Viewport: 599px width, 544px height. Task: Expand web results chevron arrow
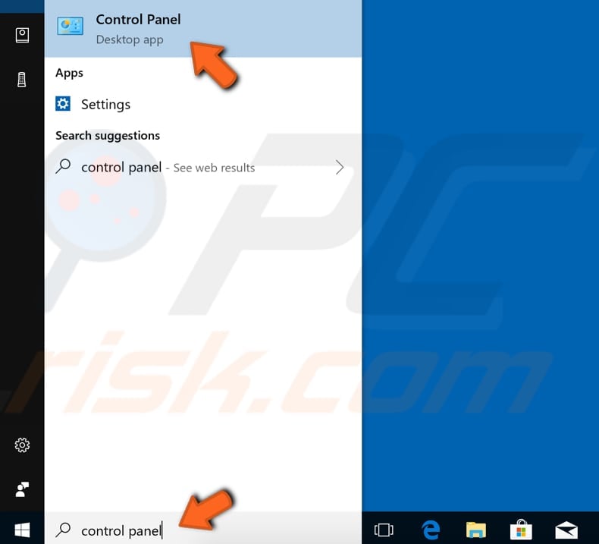(x=340, y=167)
